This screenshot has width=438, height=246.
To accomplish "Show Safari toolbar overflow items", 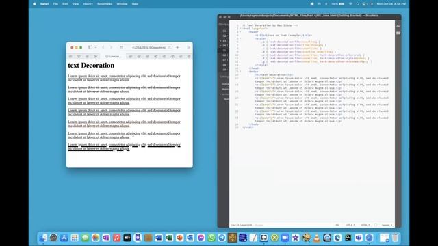I will tap(188, 47).
